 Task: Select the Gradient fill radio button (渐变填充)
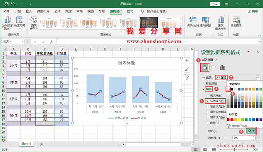point(208,106)
